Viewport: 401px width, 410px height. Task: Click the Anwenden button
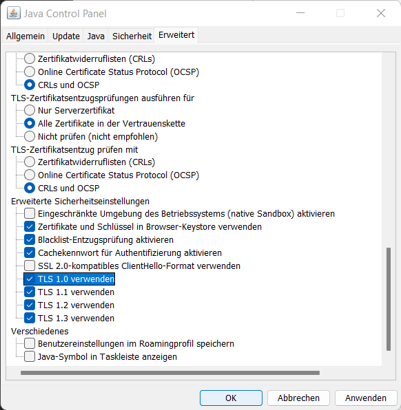click(366, 398)
